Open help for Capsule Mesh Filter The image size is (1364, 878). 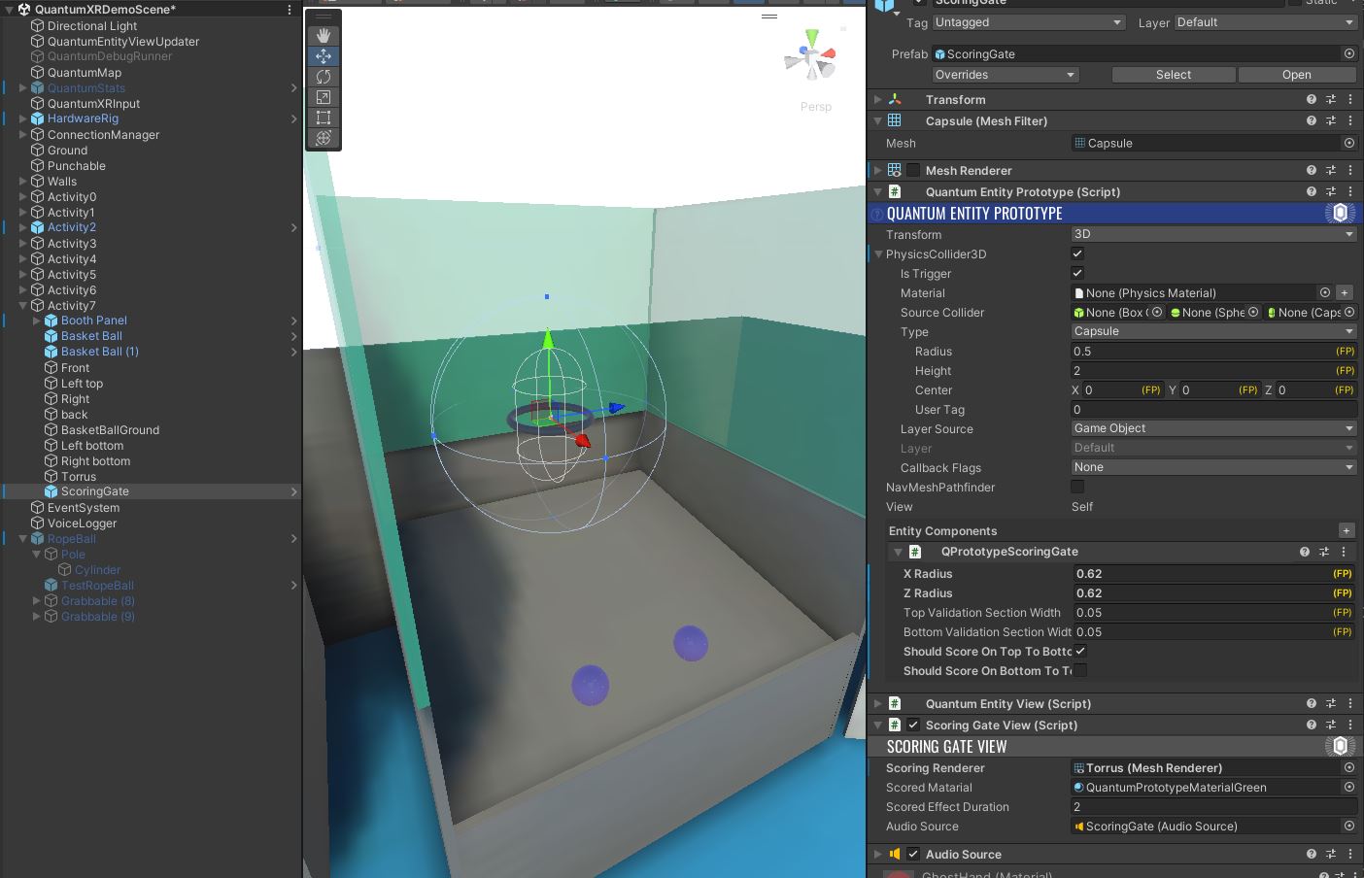click(1312, 120)
